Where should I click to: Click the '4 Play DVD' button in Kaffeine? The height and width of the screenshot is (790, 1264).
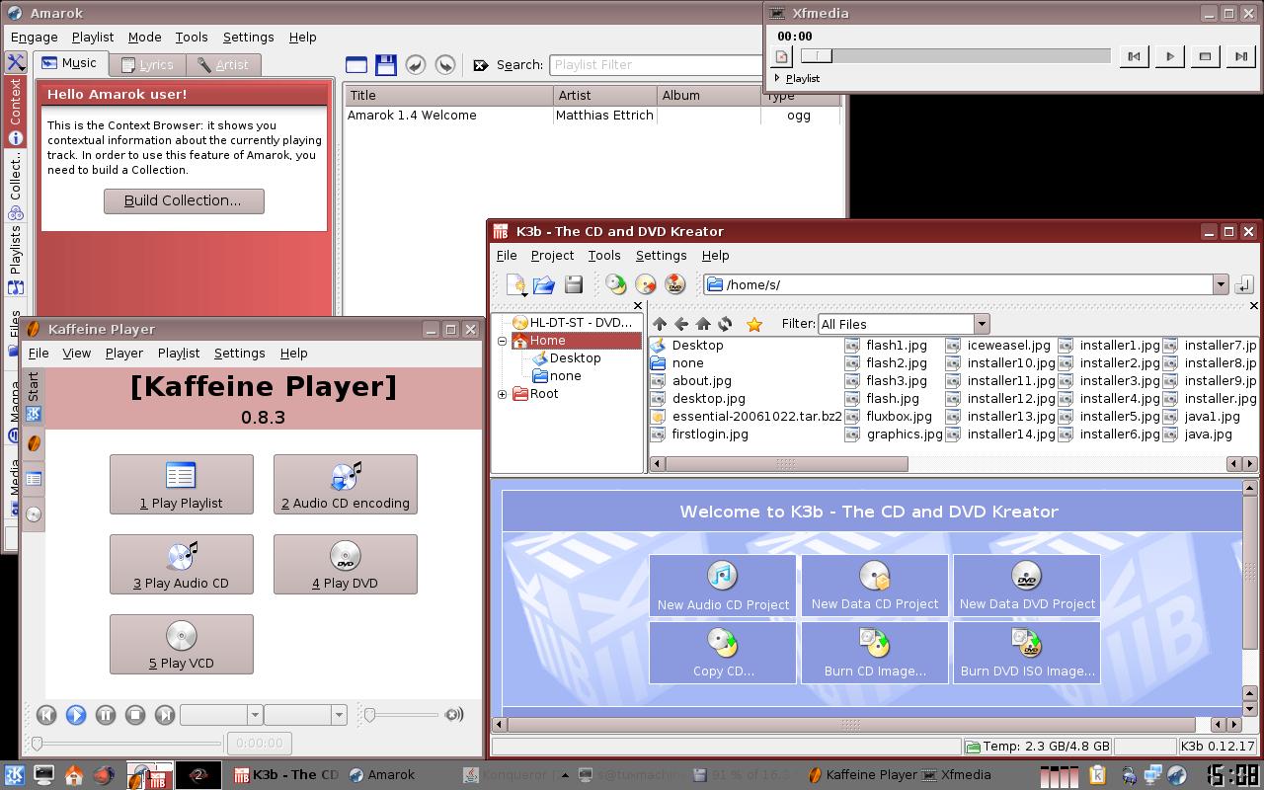[x=346, y=565]
